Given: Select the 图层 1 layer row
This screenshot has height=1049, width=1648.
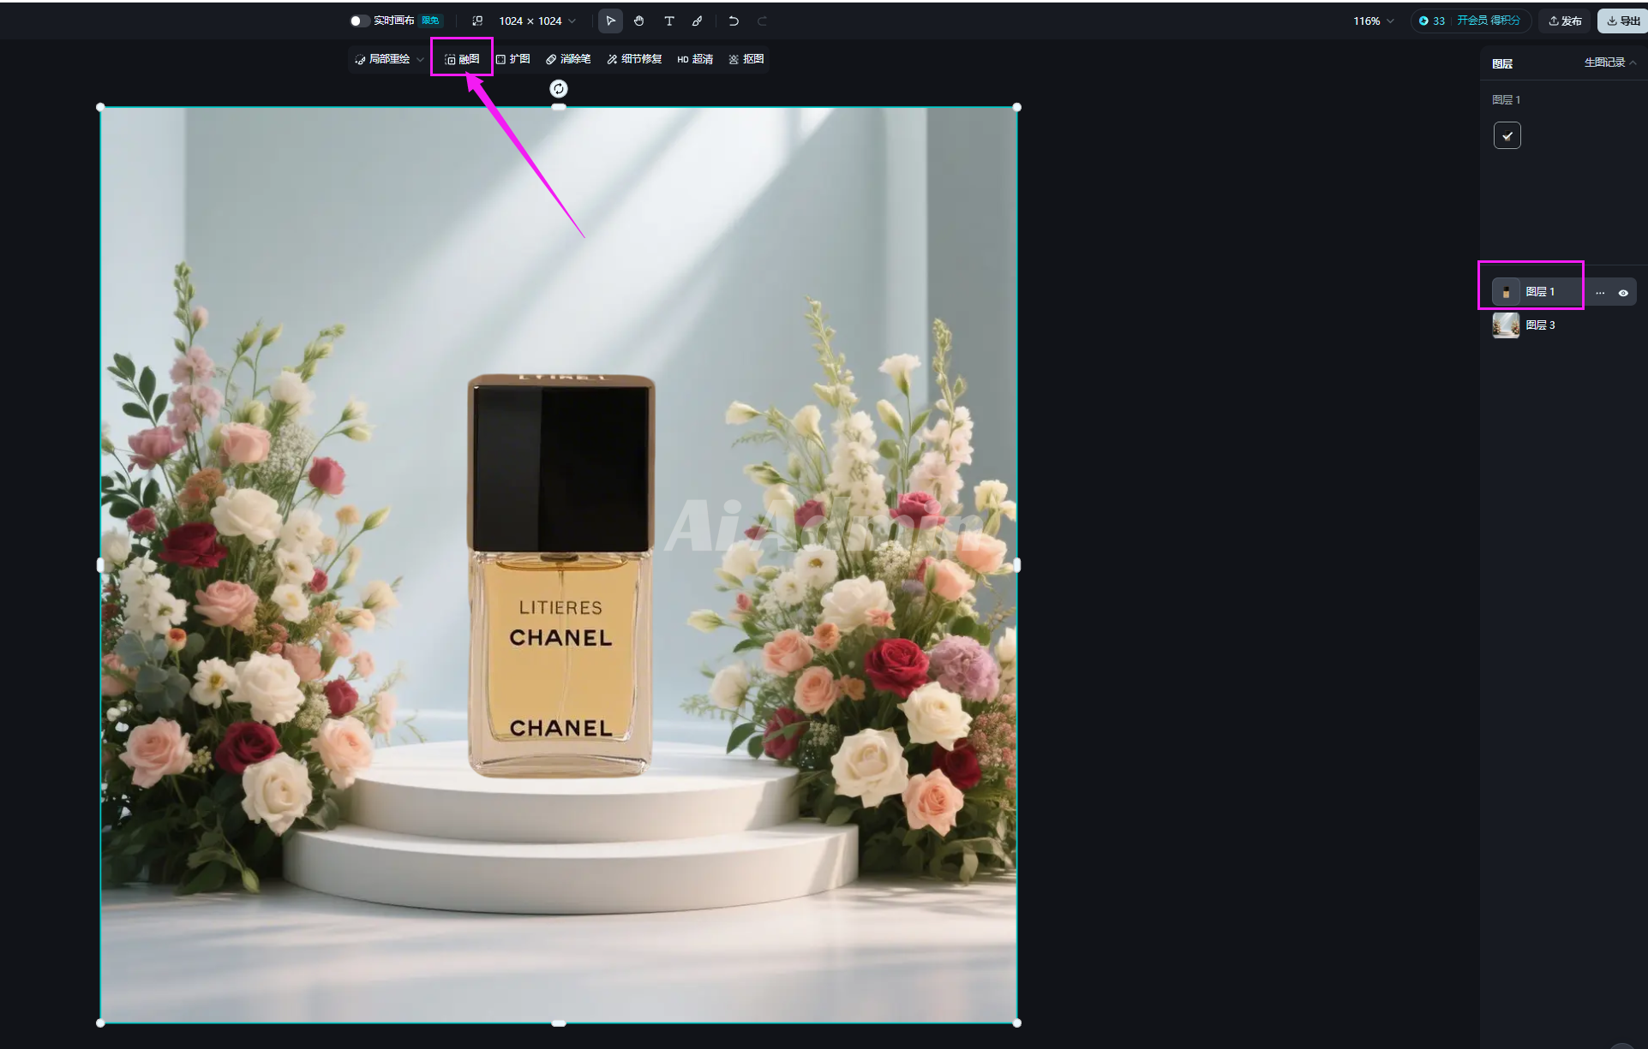Looking at the screenshot, I should (x=1564, y=292).
